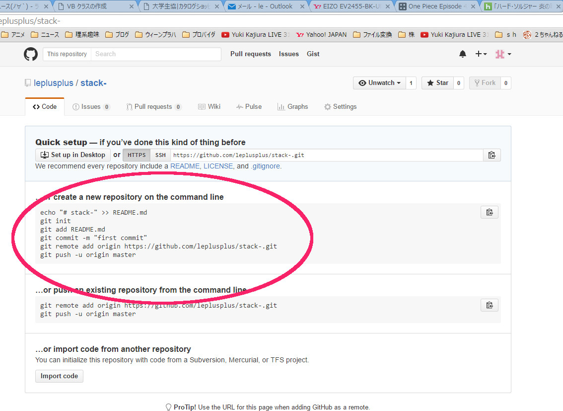Select the SSH protocol toggle

point(160,155)
